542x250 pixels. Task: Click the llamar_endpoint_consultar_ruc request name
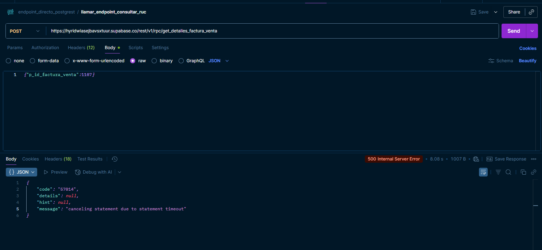113,12
